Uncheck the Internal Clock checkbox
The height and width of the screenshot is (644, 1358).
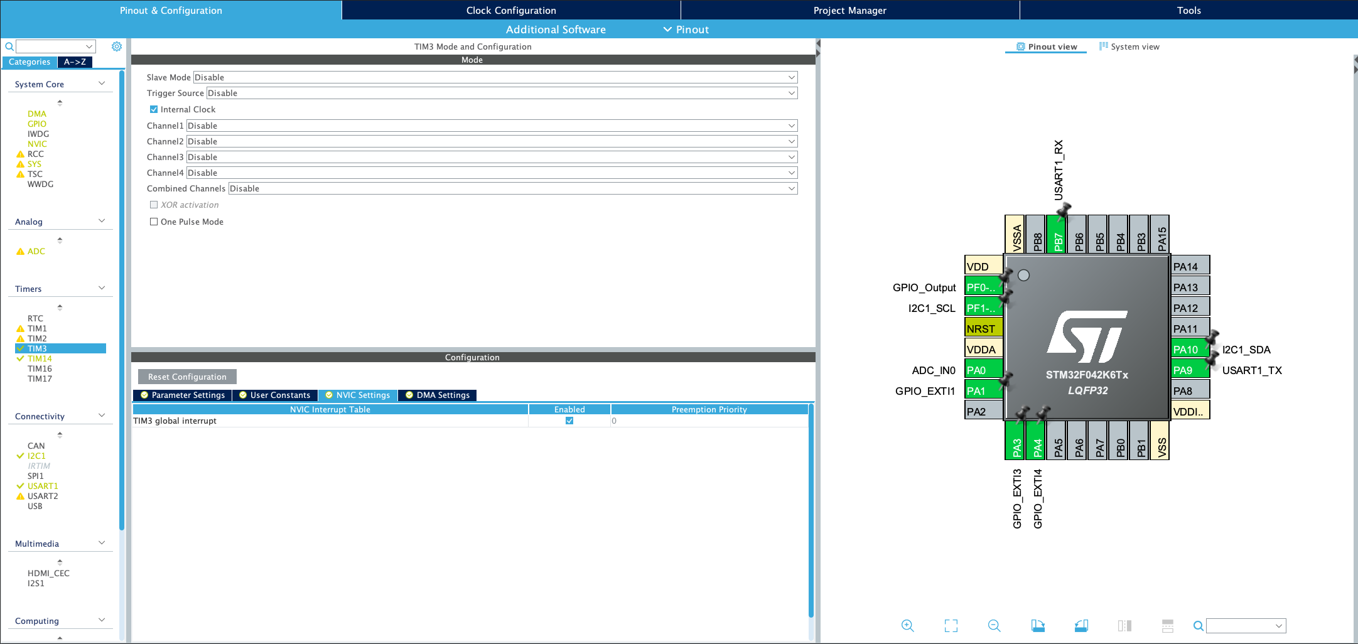pyautogui.click(x=154, y=109)
